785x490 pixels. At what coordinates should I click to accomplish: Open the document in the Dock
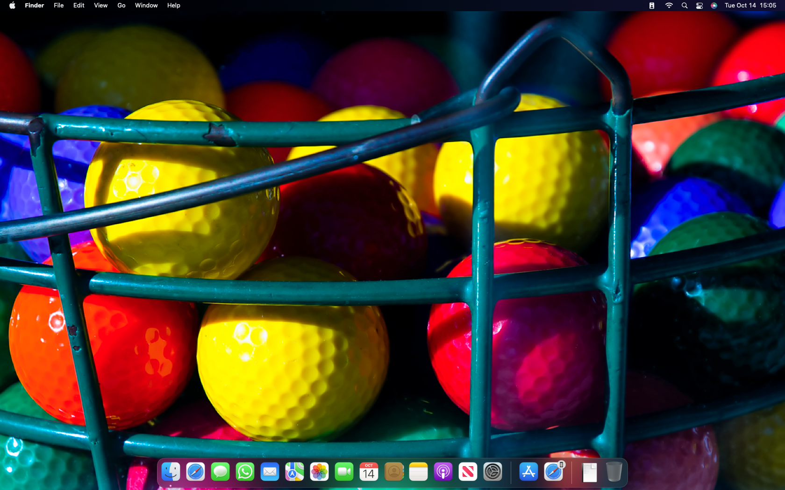pyautogui.click(x=589, y=472)
